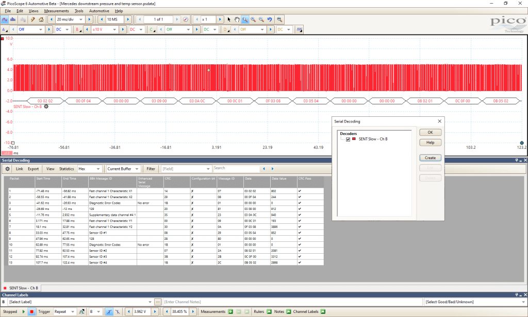Go to previous search result arrow
This screenshot has width=528, height=317.
[263, 169]
